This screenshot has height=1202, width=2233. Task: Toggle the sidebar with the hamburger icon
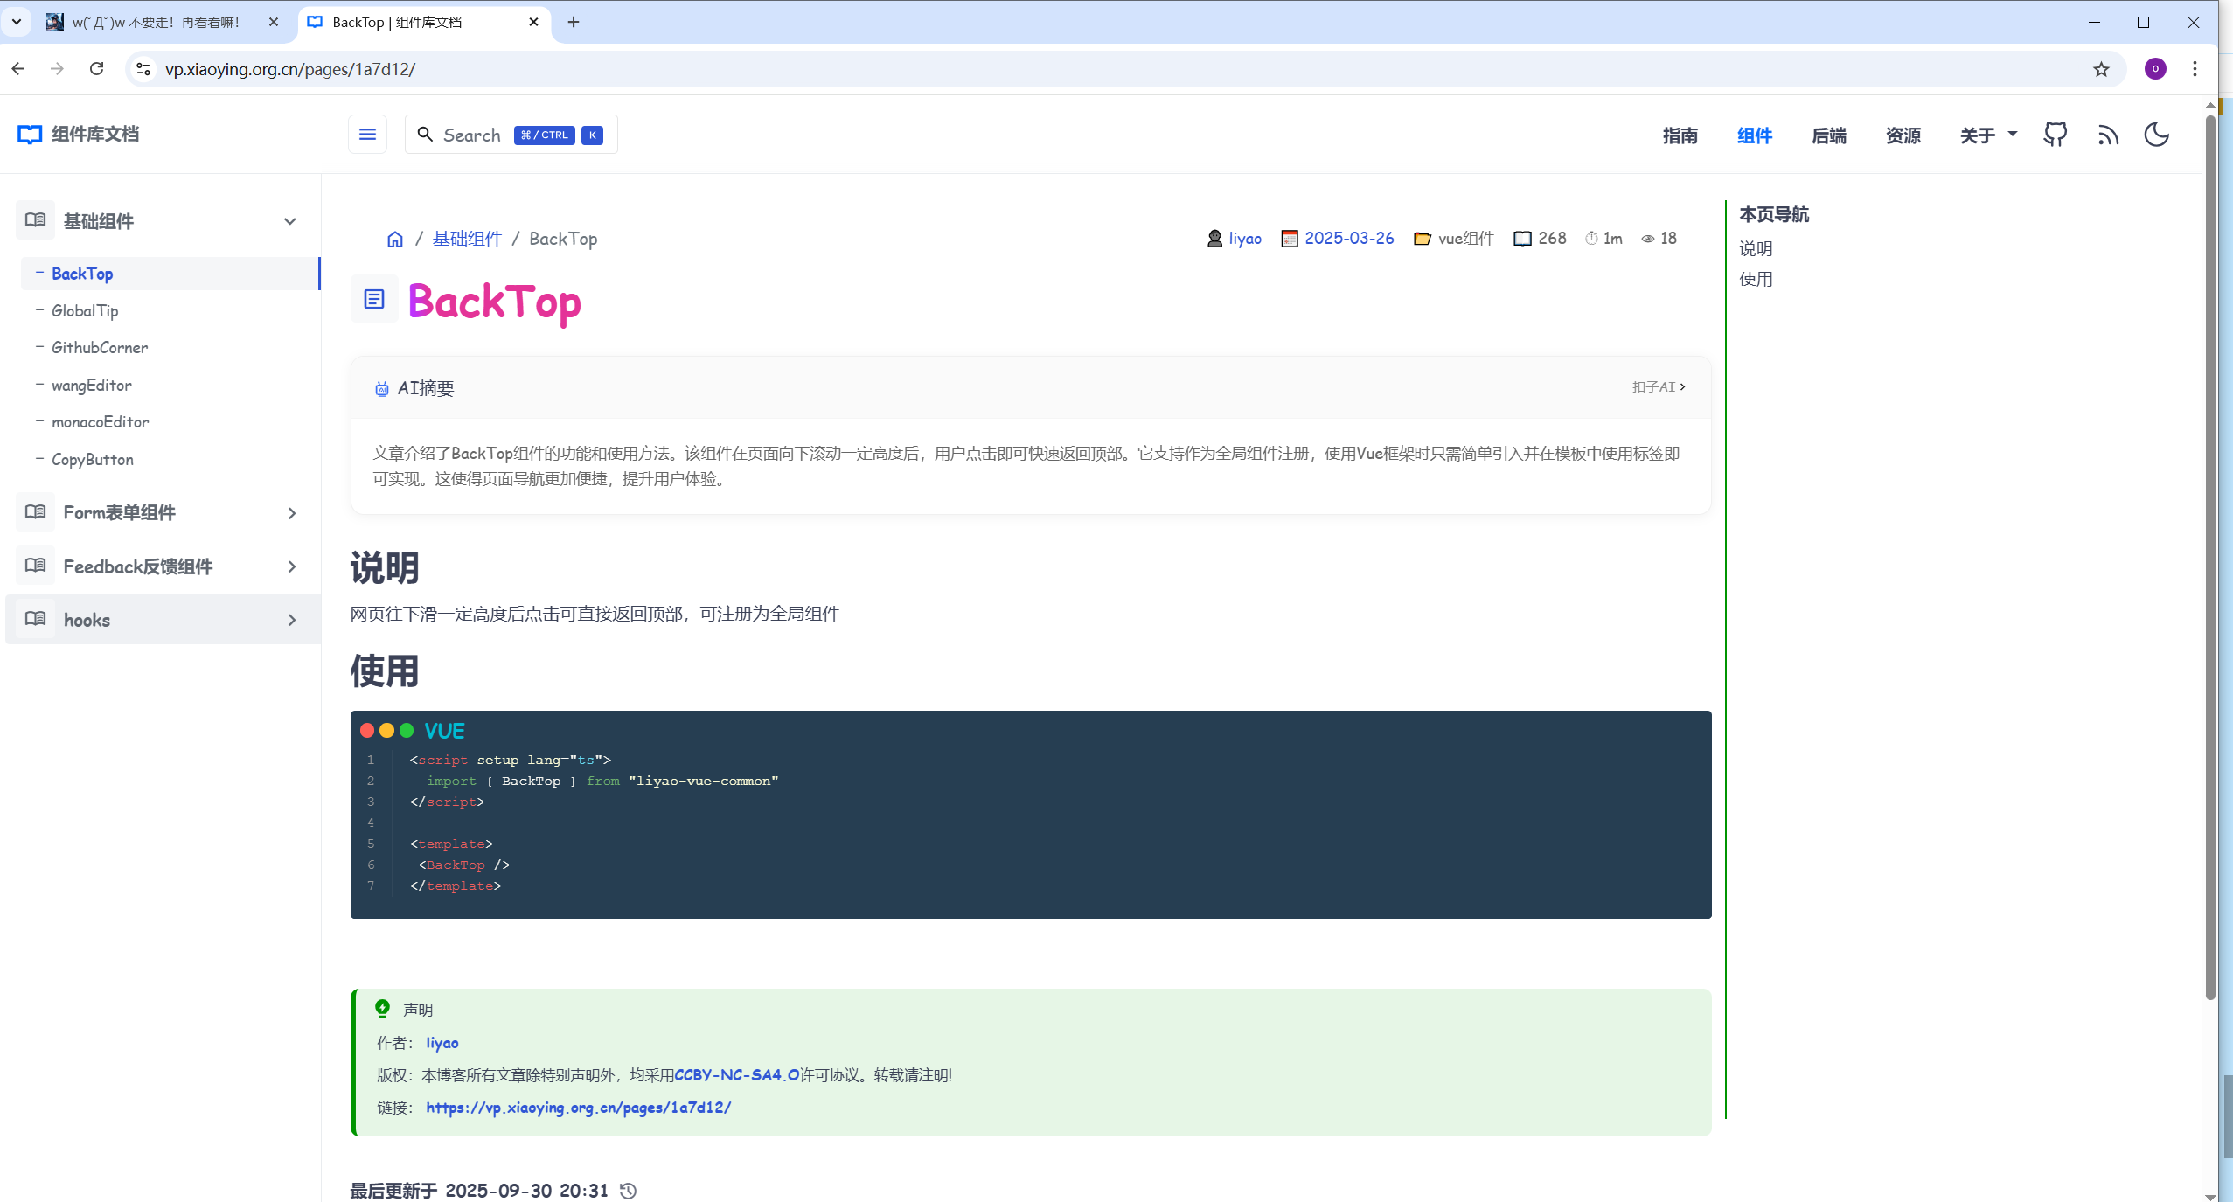pyautogui.click(x=366, y=134)
